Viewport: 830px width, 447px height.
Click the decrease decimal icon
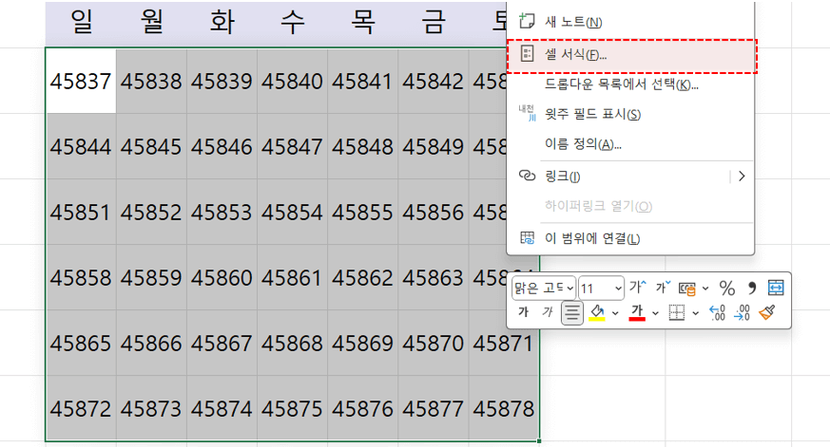pos(742,312)
